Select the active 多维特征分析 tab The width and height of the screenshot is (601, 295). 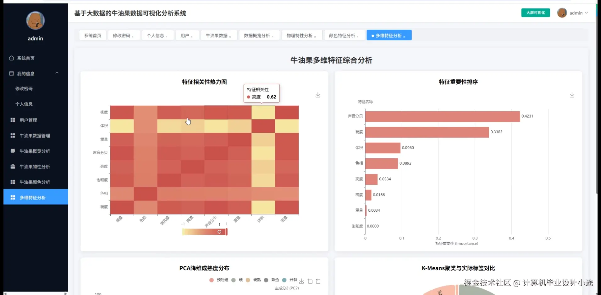pyautogui.click(x=389, y=35)
